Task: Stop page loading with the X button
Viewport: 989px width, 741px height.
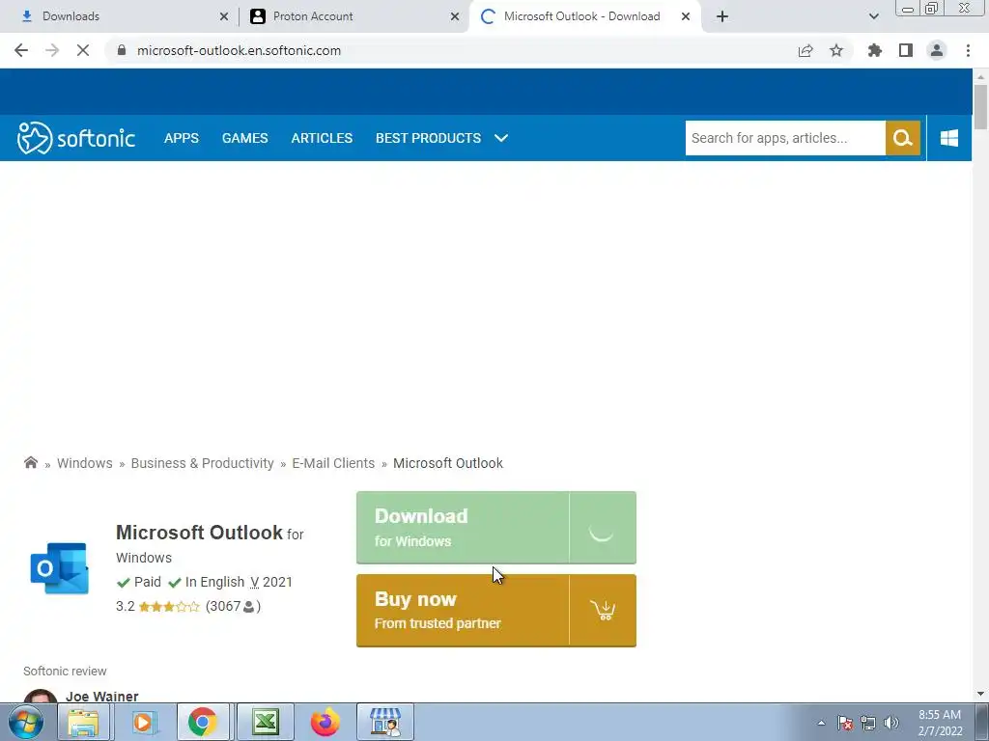Action: (x=83, y=50)
